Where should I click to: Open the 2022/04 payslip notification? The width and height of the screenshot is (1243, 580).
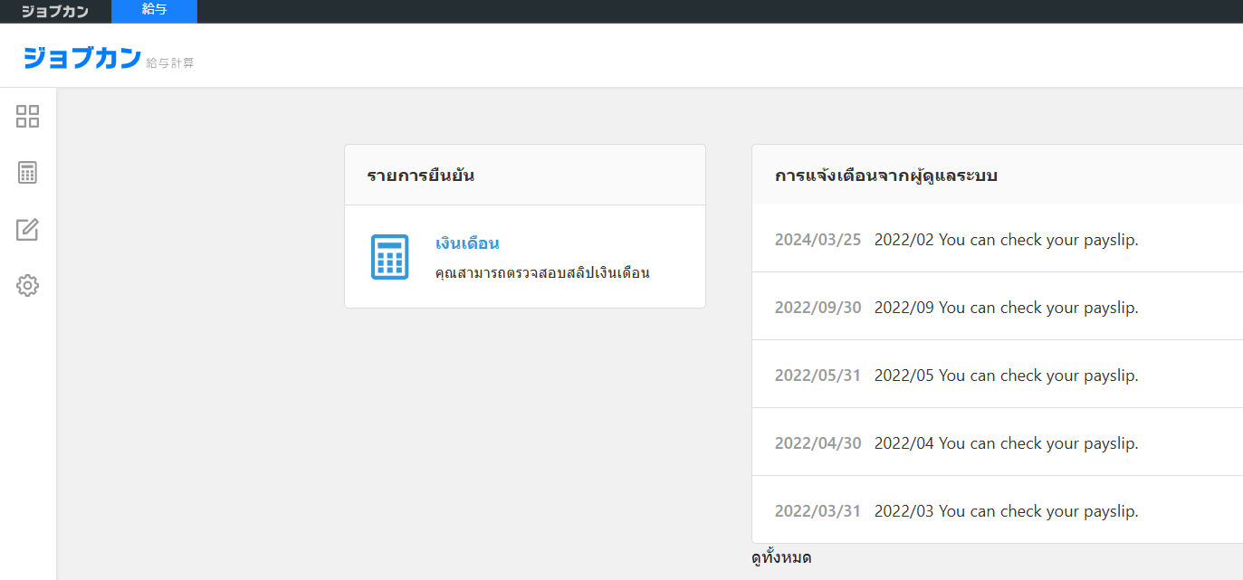click(x=1006, y=443)
